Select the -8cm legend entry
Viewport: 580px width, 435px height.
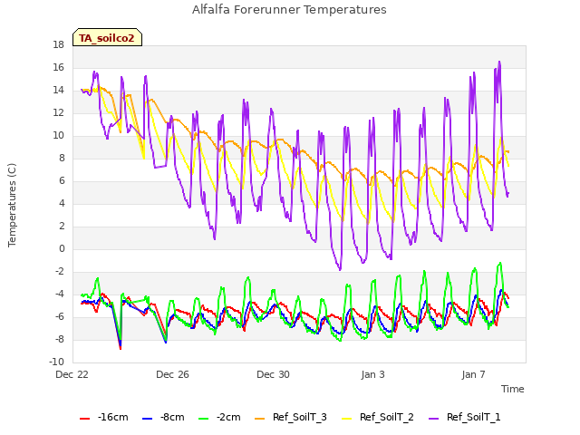click(x=163, y=417)
